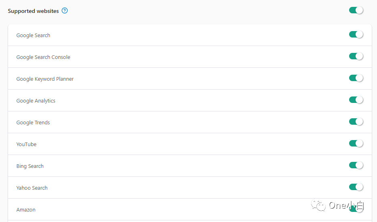Screen dimensions: 377x222
Task: Select the Google Analytics row label
Action: pyautogui.click(x=36, y=101)
